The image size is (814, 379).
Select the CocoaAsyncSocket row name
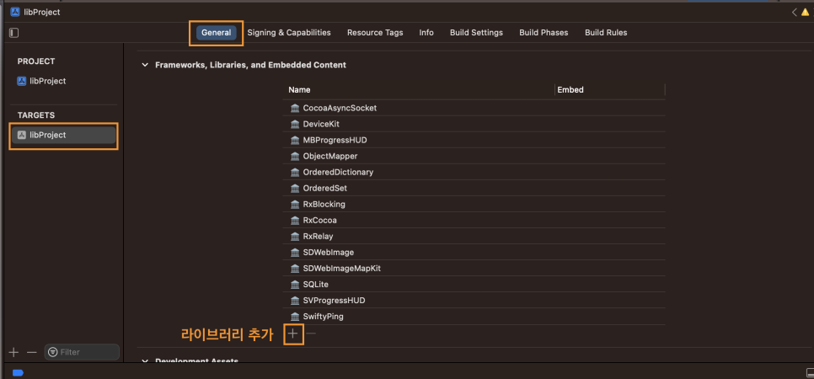pyautogui.click(x=340, y=108)
